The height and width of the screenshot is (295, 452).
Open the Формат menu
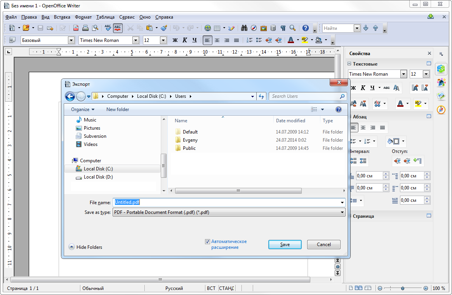(x=83, y=17)
